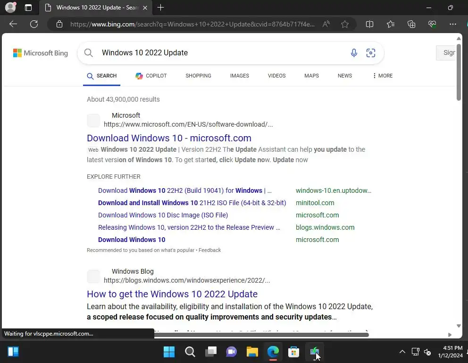Image resolution: width=468 pixels, height=363 pixels.
Task: Click the windows-10.en.uptodown source label
Action: tap(334, 191)
